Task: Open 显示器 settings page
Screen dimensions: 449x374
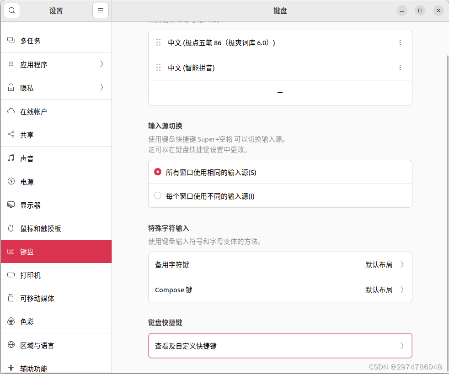Action: (x=56, y=205)
